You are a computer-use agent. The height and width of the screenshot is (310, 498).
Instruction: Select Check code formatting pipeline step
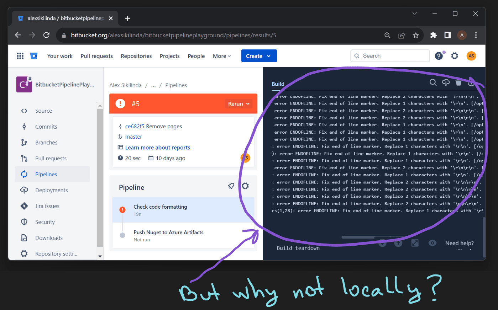click(x=183, y=210)
